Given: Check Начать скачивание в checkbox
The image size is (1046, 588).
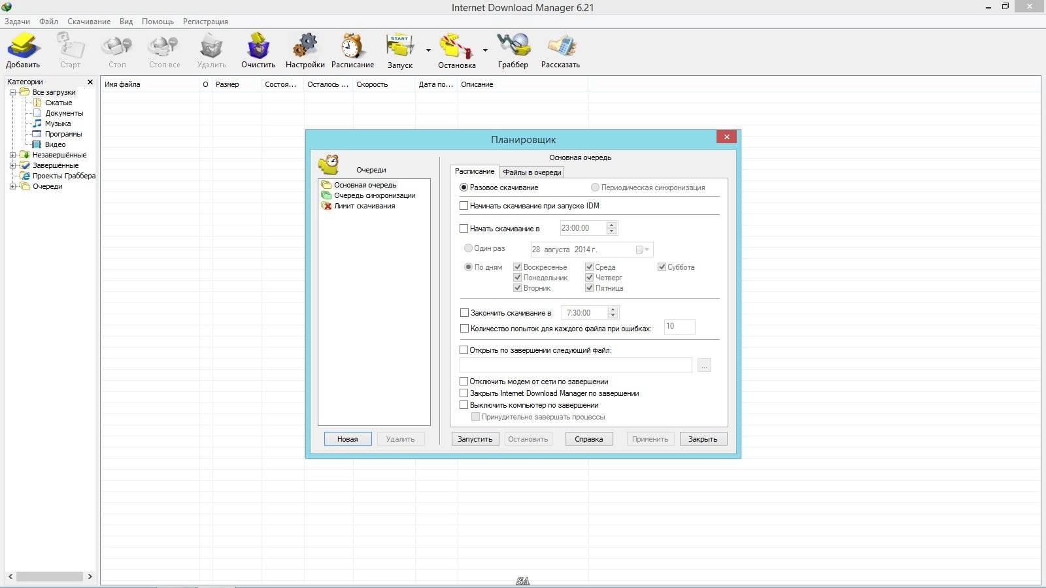Looking at the screenshot, I should pyautogui.click(x=464, y=229).
